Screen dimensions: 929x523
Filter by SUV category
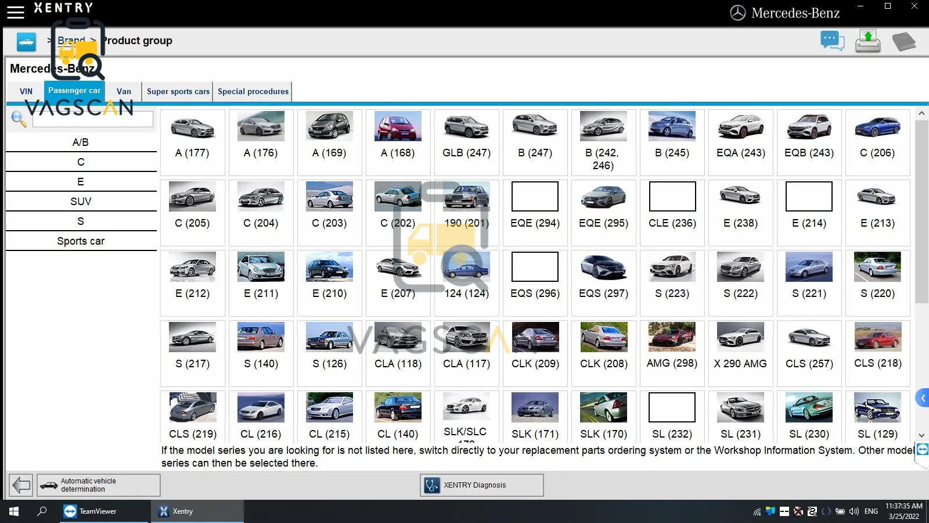[81, 202]
